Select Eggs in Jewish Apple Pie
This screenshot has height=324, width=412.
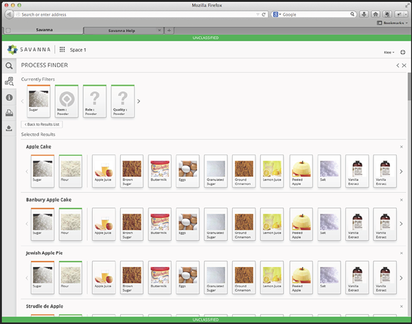(x=187, y=277)
